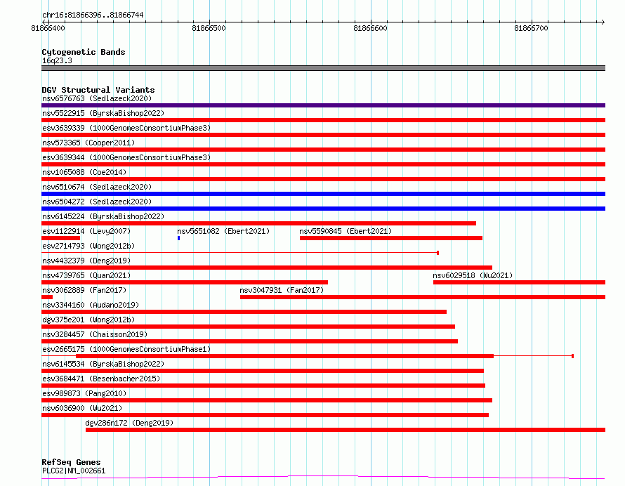Select the red dgv286n172 variant bar
625x486 pixels.
[x=346, y=430]
